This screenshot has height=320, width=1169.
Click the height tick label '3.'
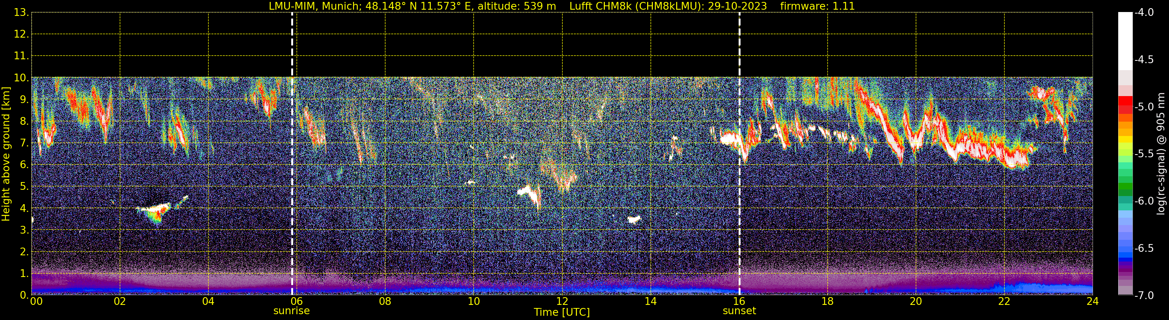pos(24,230)
